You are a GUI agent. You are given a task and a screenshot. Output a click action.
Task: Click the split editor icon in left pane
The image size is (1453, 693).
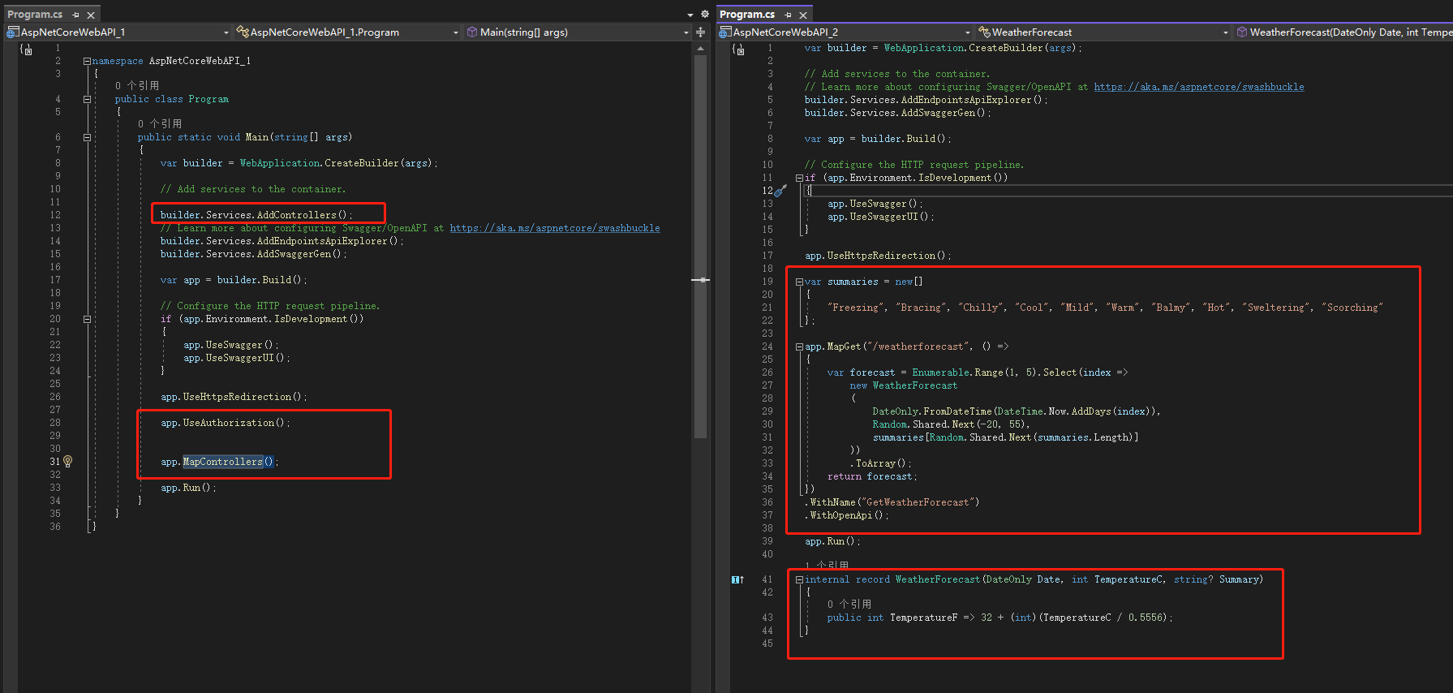point(700,32)
